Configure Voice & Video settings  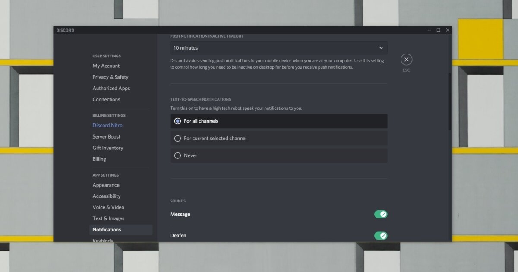[107, 207]
